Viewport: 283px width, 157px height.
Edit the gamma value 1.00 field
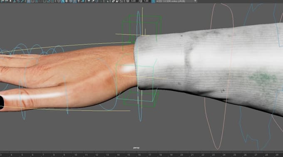click(x=146, y=1)
